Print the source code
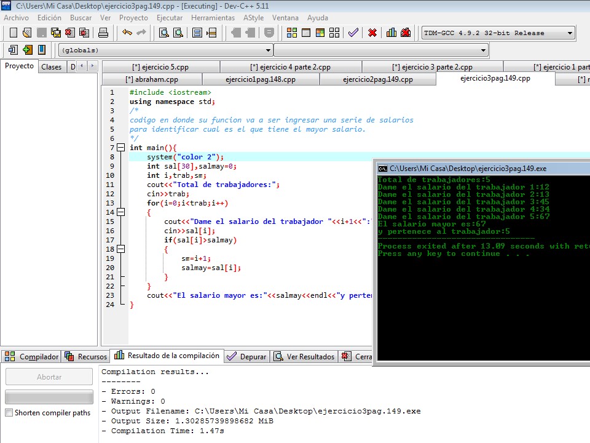The width and height of the screenshot is (590, 443). click(x=102, y=33)
